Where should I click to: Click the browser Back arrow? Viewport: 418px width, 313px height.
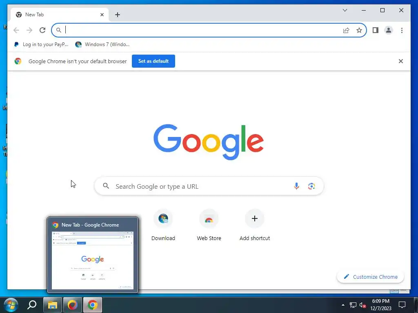click(16, 30)
